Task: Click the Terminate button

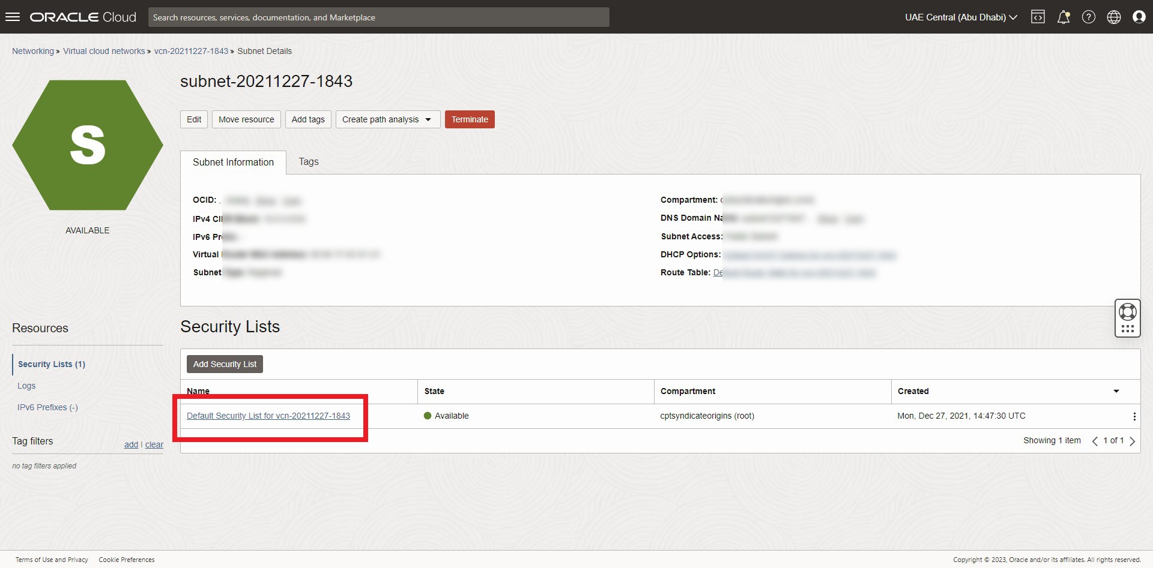Action: [x=470, y=119]
